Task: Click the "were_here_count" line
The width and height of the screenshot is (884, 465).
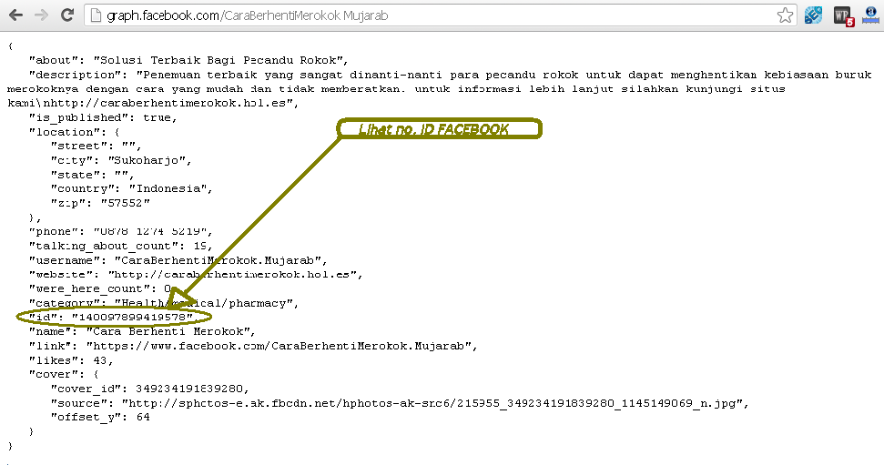Action: pyautogui.click(x=100, y=288)
